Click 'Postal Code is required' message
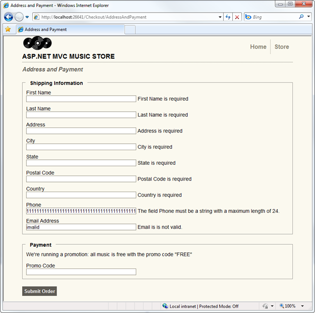The width and height of the screenshot is (315, 313). (x=165, y=179)
